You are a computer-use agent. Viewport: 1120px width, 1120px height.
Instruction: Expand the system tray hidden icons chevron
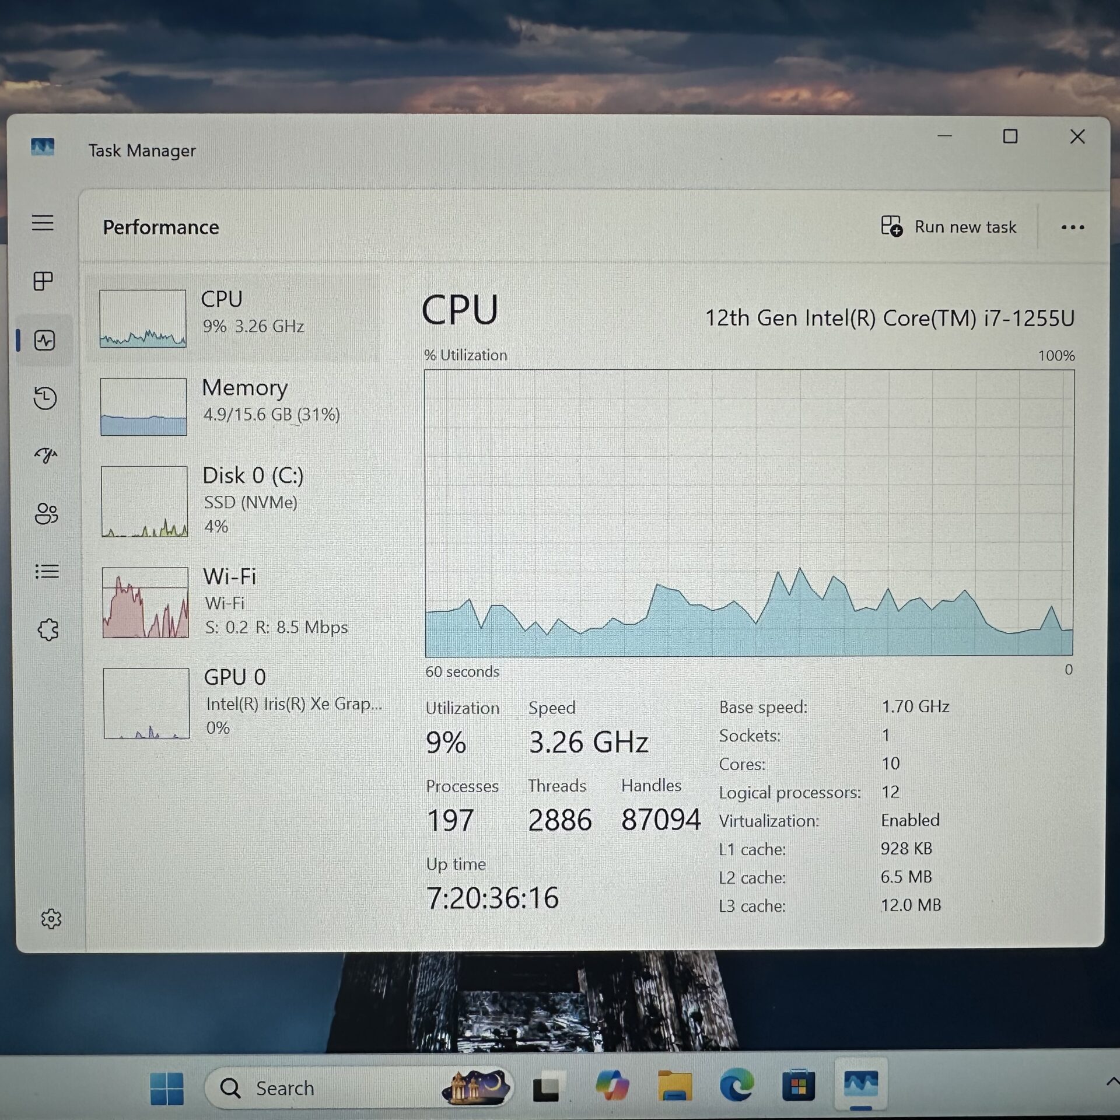click(x=1112, y=1082)
